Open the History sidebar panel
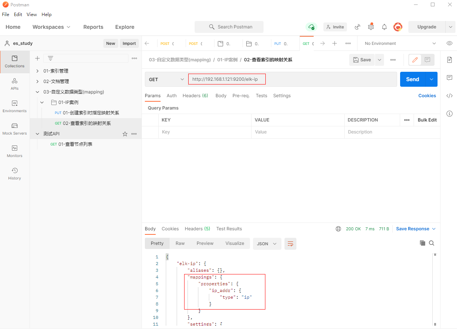This screenshot has height=329, width=457. pyautogui.click(x=15, y=173)
